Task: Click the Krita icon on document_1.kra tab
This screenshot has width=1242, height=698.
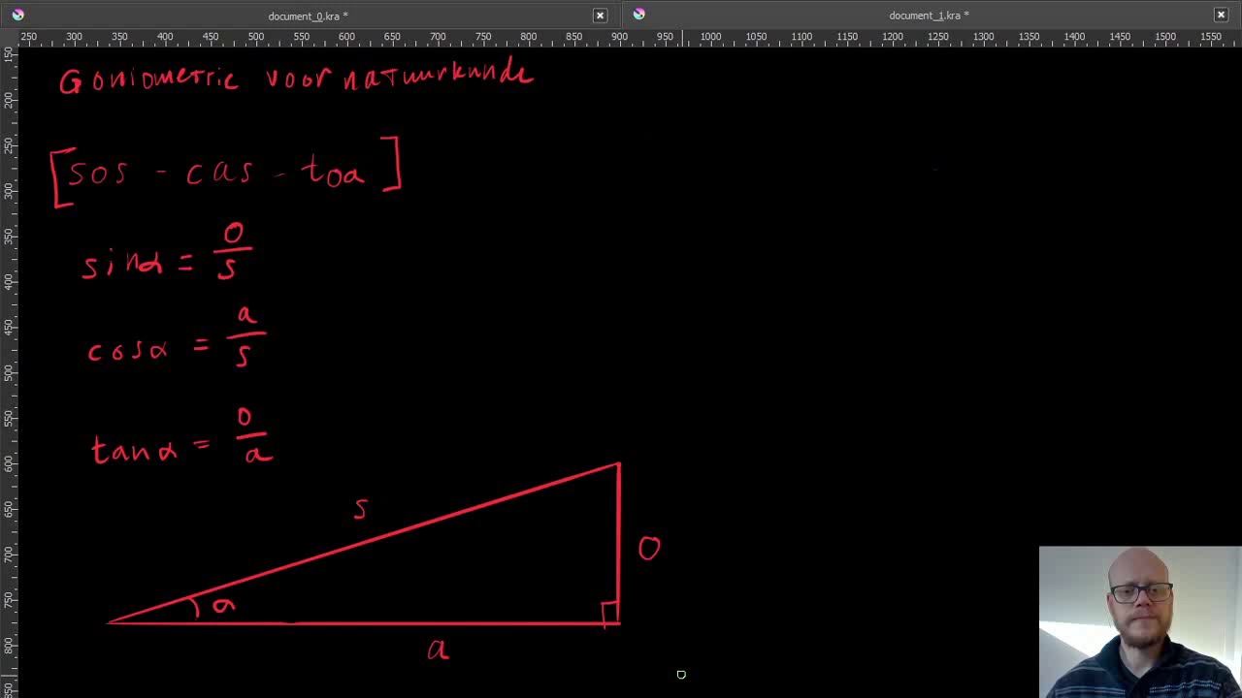Action: (x=638, y=14)
